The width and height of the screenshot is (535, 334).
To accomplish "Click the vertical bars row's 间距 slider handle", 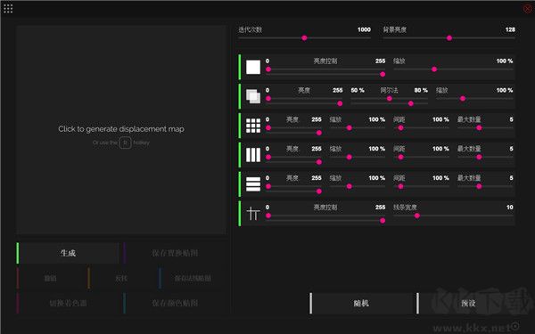I will tap(400, 157).
